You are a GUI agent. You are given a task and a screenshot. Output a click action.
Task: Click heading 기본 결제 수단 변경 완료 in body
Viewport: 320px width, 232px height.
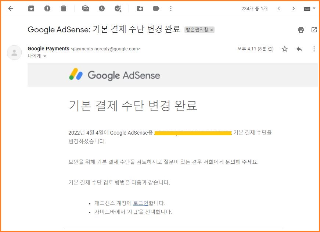[x=133, y=106]
